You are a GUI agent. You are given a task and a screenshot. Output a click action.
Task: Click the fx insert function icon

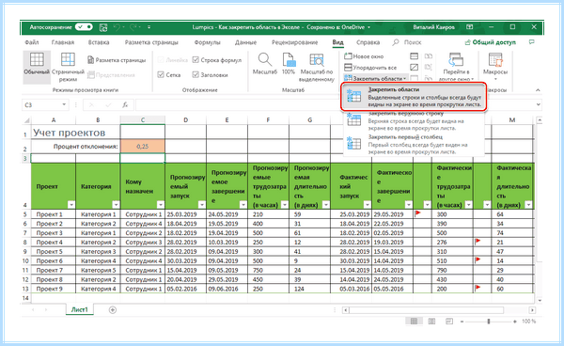[125, 105]
